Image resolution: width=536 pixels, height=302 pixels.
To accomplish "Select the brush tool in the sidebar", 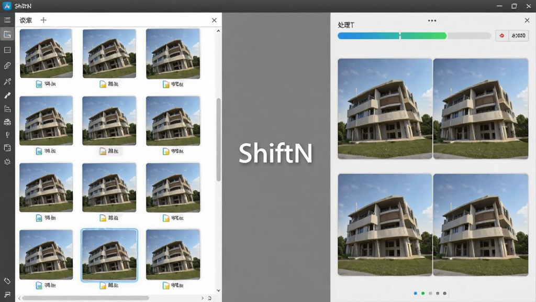I will pos(7,95).
